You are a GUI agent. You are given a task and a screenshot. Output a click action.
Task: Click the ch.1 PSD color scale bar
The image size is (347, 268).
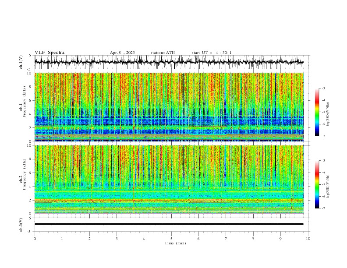(317, 112)
